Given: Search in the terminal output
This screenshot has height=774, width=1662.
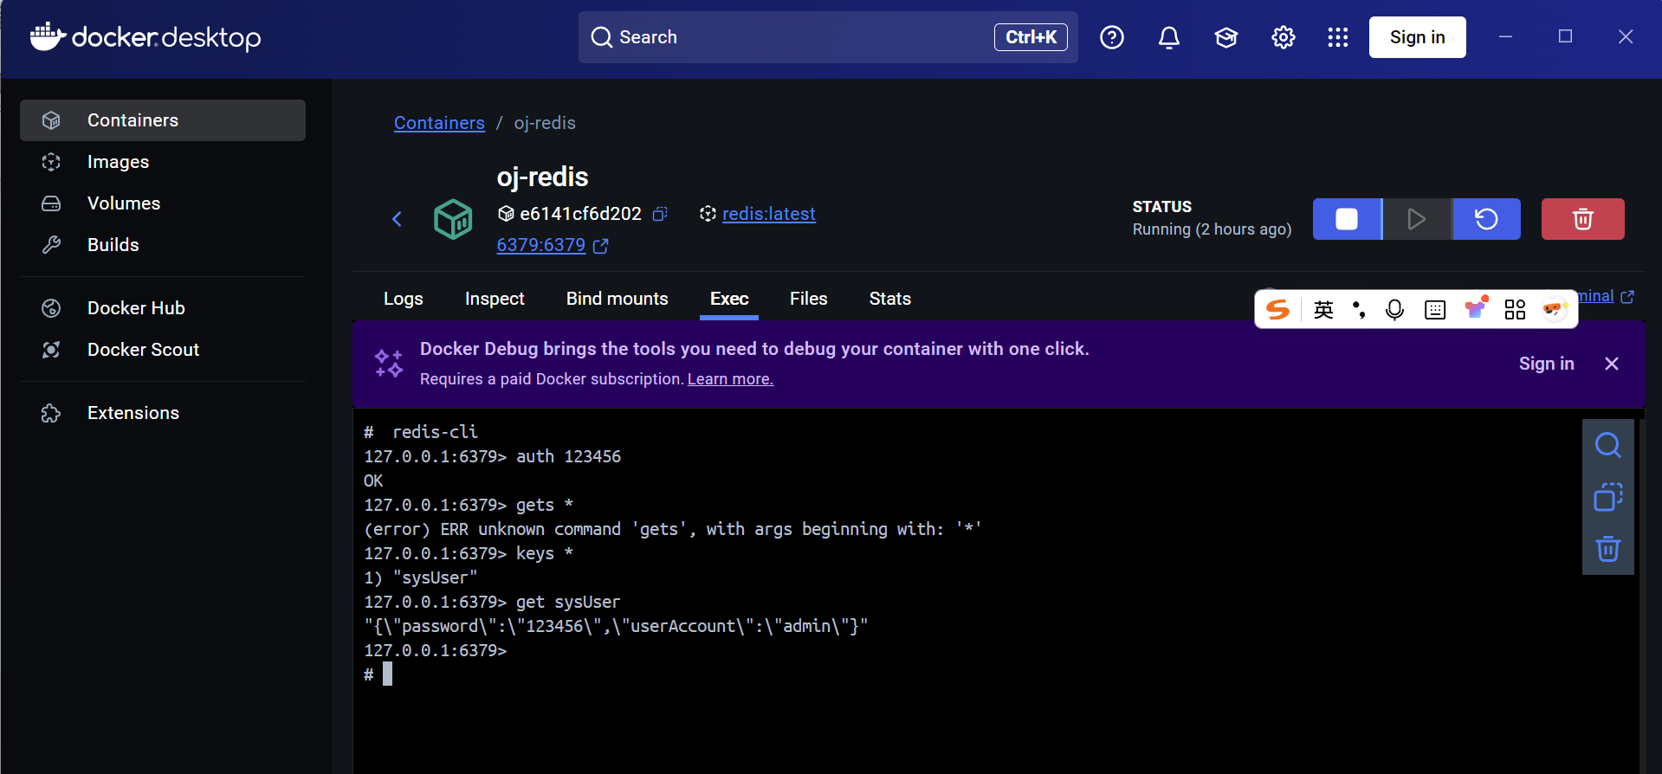Looking at the screenshot, I should click(x=1608, y=445).
